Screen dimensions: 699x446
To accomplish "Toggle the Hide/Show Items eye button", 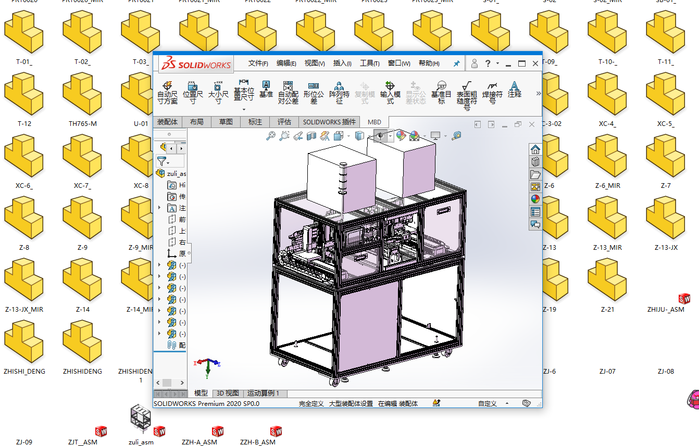I will tap(381, 136).
